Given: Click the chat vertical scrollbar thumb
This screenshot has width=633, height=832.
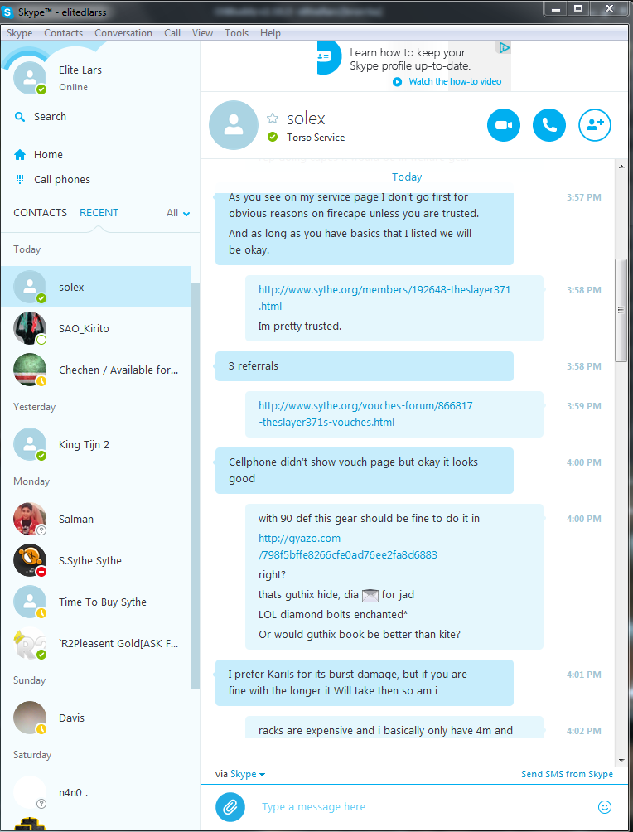Looking at the screenshot, I should click(x=621, y=310).
